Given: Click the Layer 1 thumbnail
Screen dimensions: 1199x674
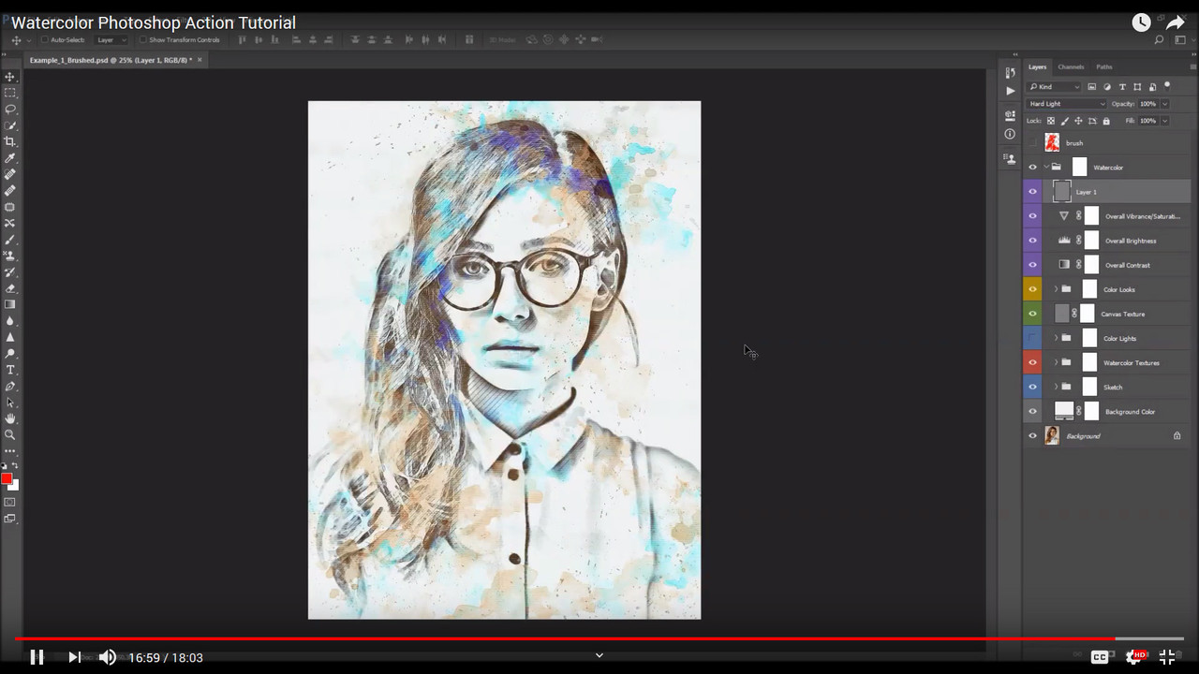Looking at the screenshot, I should [x=1062, y=191].
